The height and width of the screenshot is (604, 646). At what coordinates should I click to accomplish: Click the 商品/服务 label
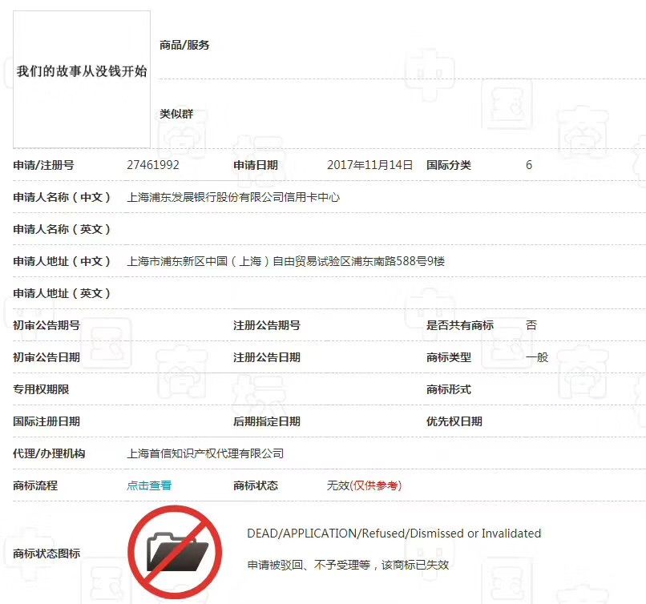[x=184, y=45]
